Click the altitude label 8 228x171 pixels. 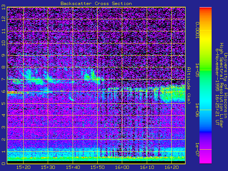pyautogui.click(x=4, y=67)
